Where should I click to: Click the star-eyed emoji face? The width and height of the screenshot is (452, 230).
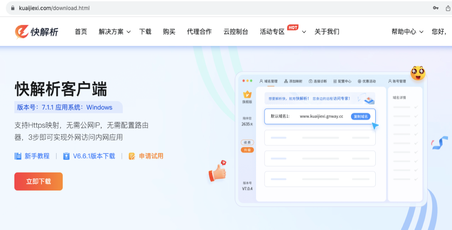point(418,73)
